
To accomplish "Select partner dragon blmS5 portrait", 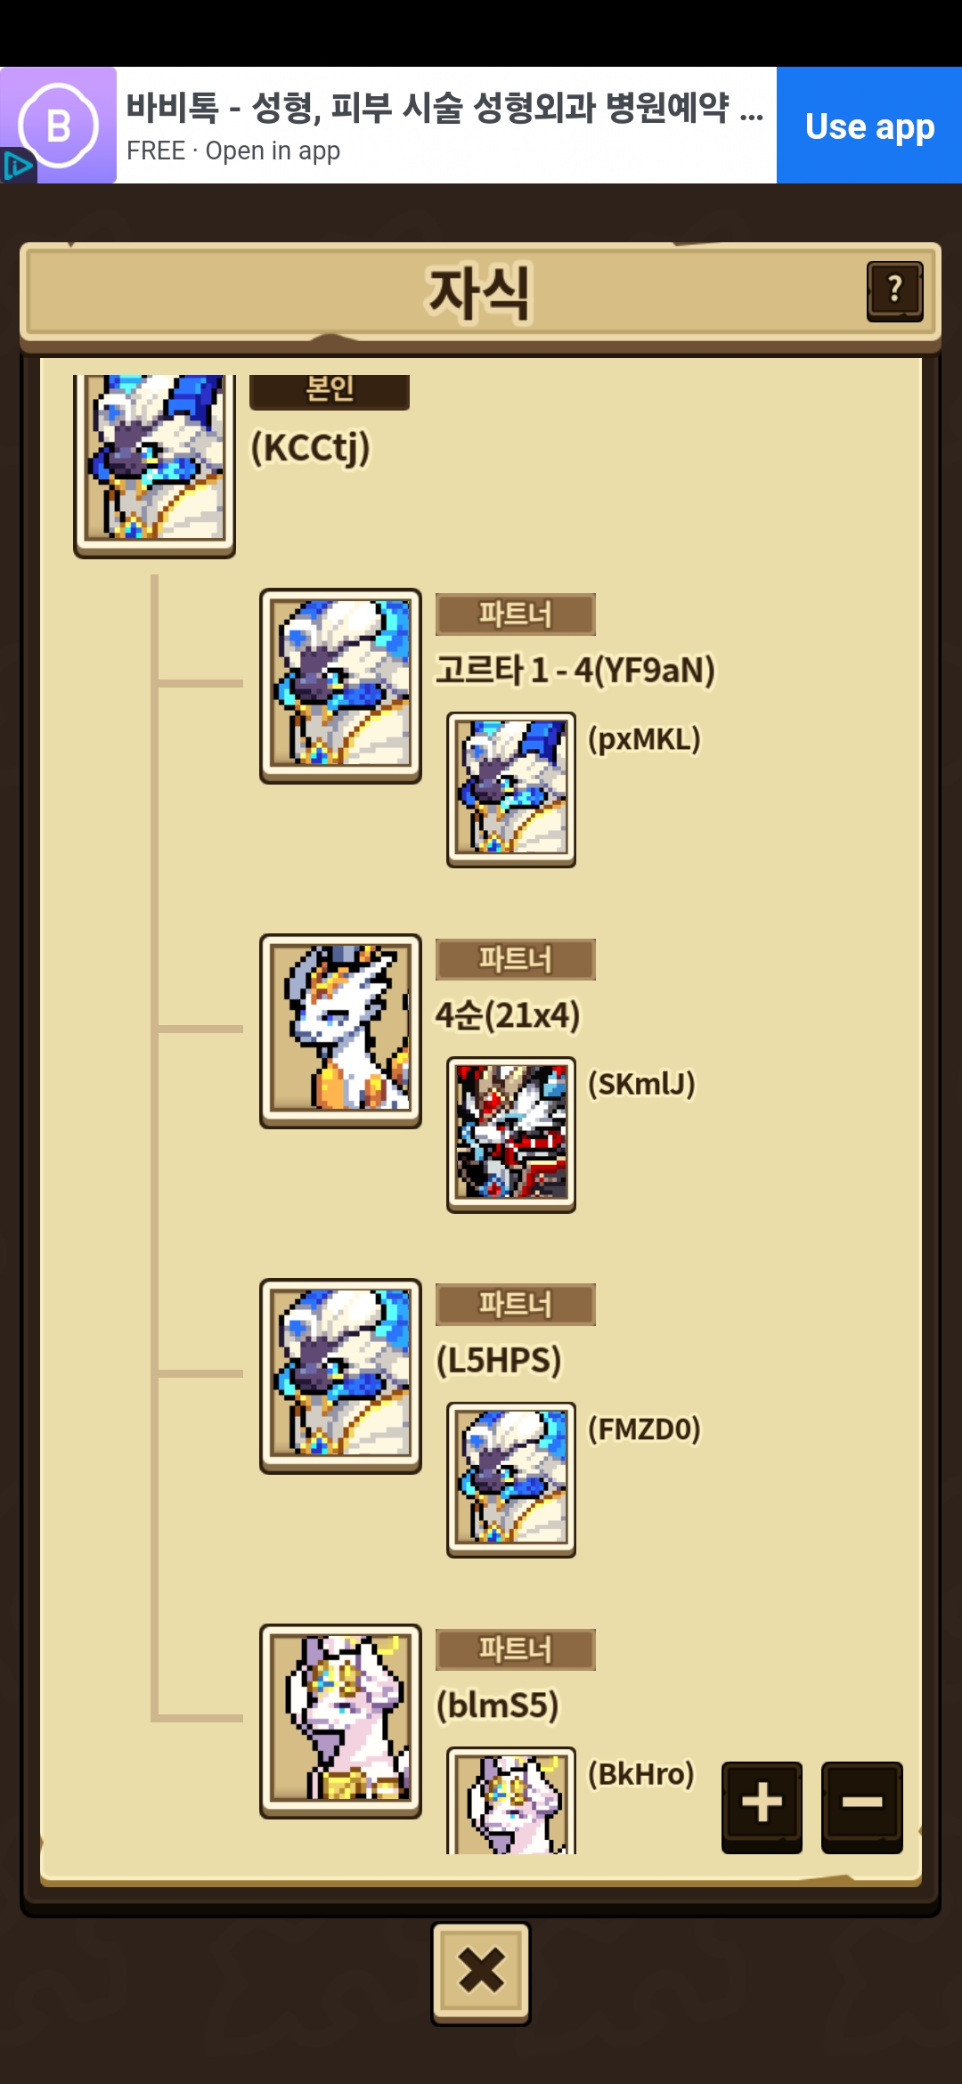I will (340, 1721).
